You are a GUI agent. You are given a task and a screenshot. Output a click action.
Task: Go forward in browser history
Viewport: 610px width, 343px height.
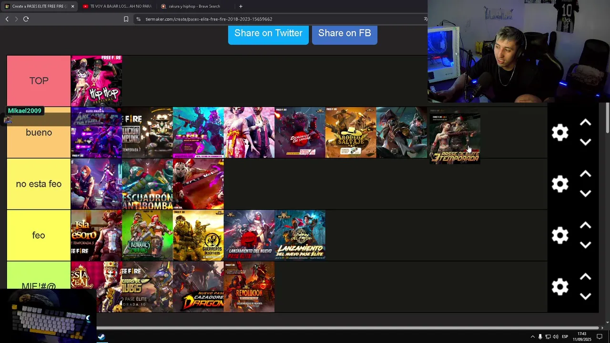click(x=16, y=19)
